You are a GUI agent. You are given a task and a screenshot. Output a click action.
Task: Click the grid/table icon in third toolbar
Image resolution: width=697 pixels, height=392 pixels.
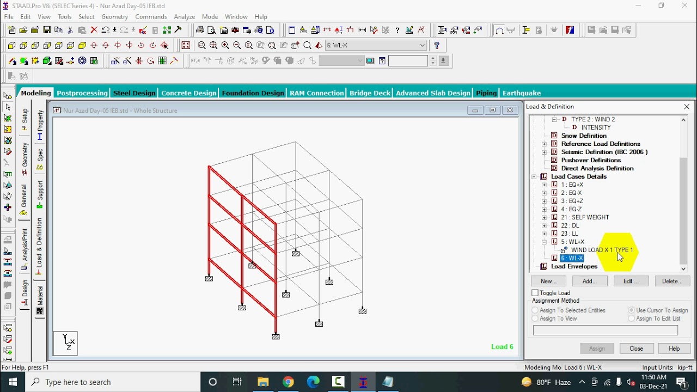tap(162, 61)
